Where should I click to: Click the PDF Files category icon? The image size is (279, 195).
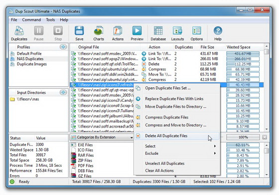73,166
